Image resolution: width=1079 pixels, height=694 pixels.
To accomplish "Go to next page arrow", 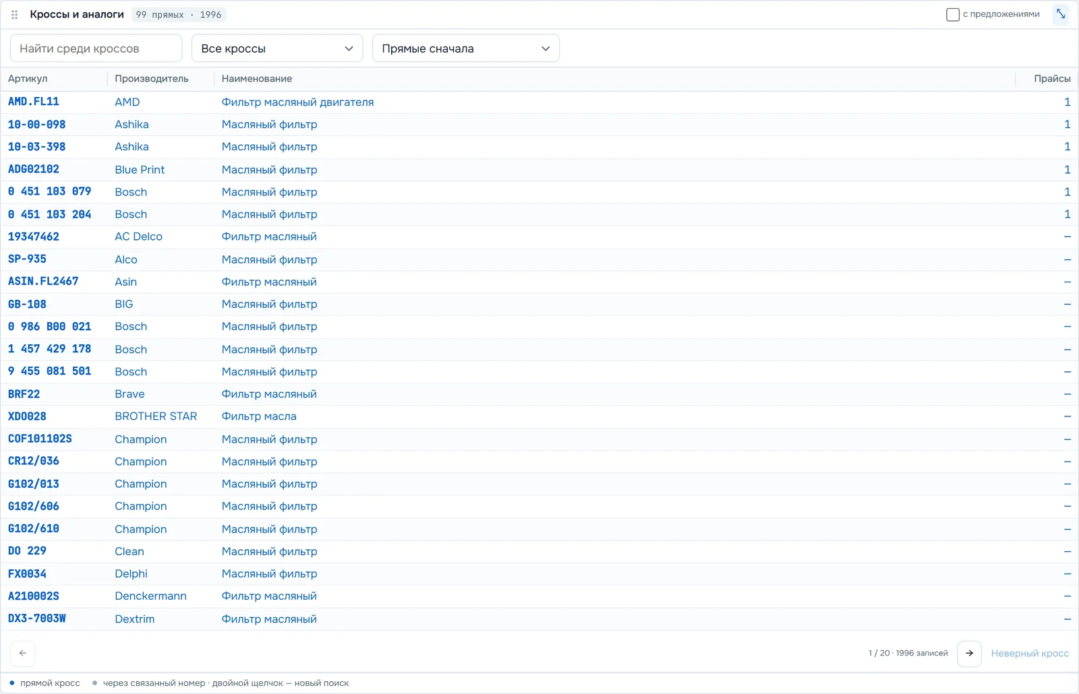I will tap(969, 653).
